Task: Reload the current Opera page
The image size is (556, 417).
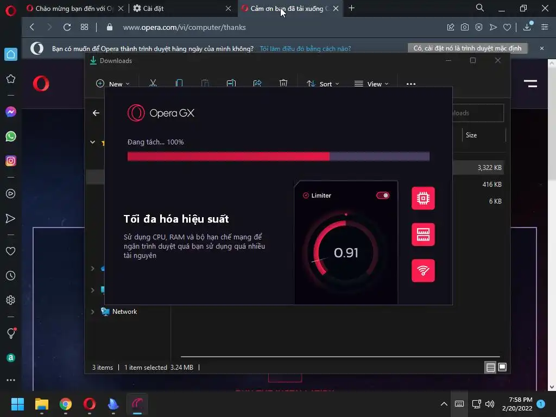Action: pos(67,27)
